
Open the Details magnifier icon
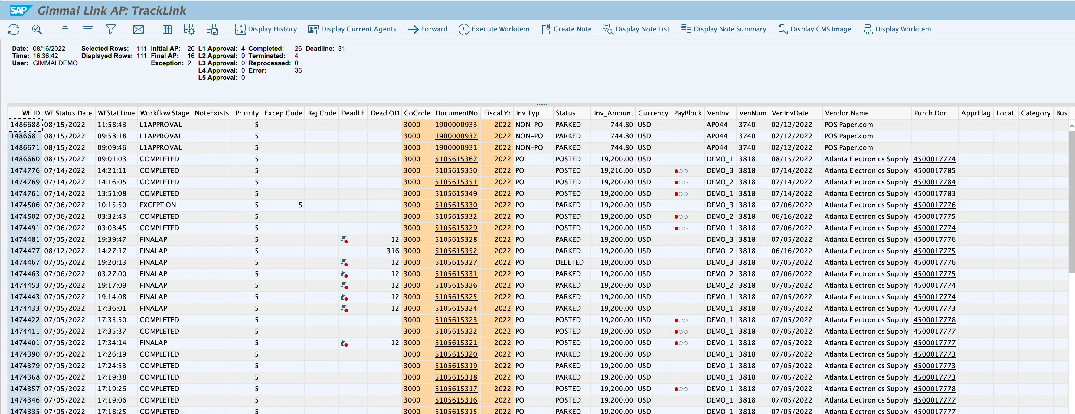tap(37, 29)
